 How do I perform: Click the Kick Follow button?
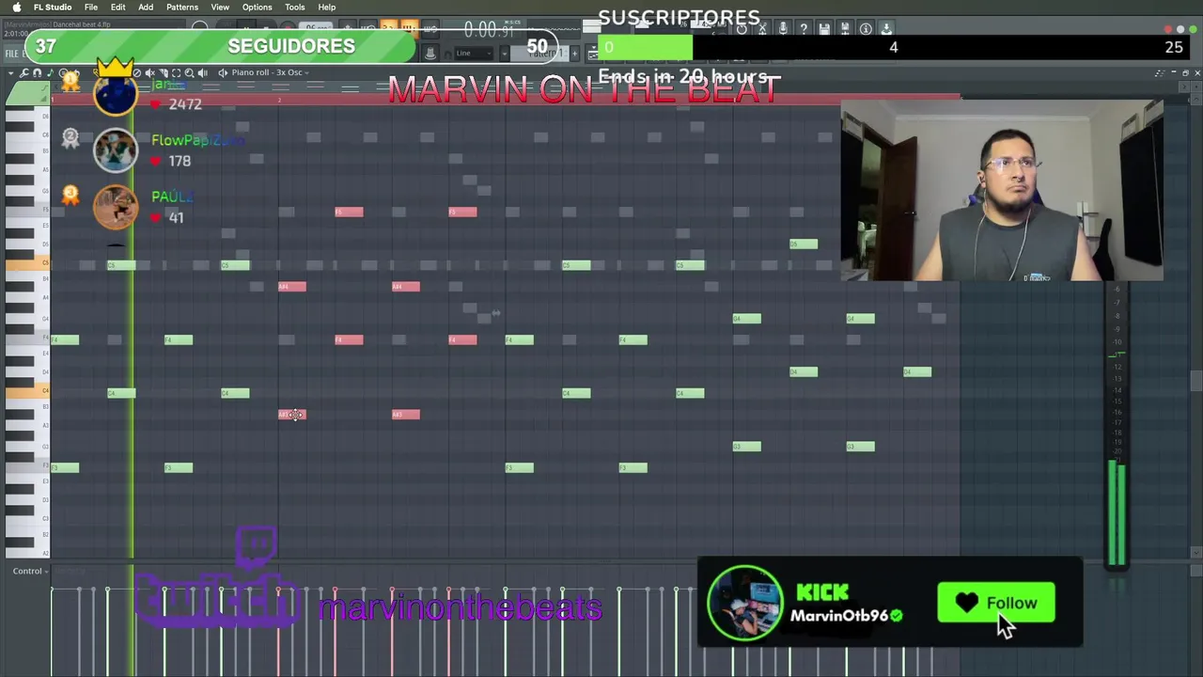pyautogui.click(x=995, y=603)
